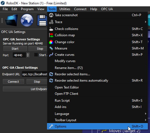The width and height of the screenshot is (150, 133).
Task: Choose Rename item... (F2) entry
Action: point(97,68)
